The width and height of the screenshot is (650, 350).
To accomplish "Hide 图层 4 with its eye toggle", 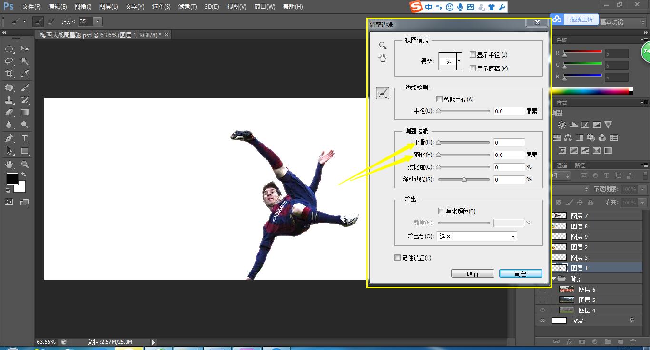I will pyautogui.click(x=542, y=310).
